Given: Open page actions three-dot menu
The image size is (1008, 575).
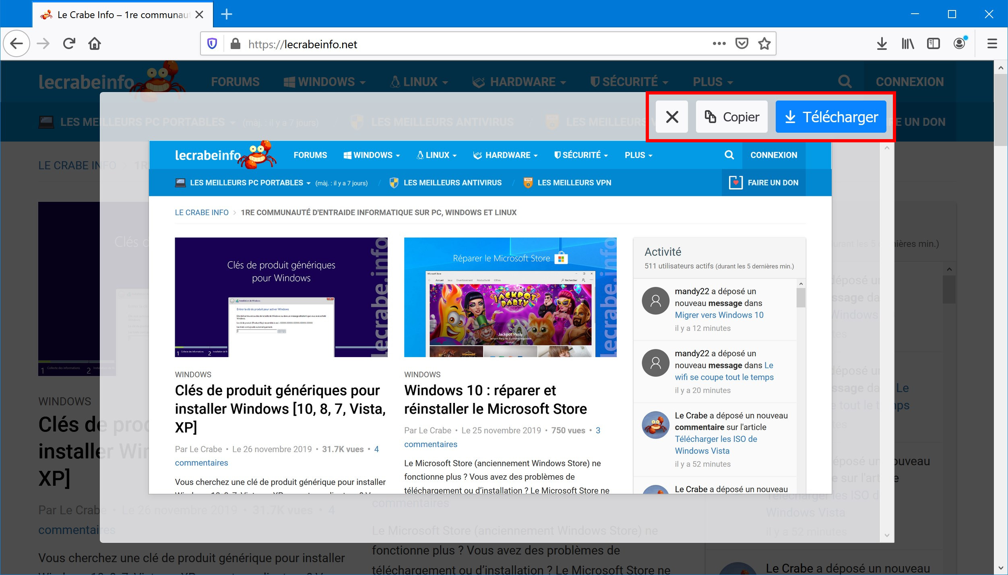Looking at the screenshot, I should tap(719, 43).
